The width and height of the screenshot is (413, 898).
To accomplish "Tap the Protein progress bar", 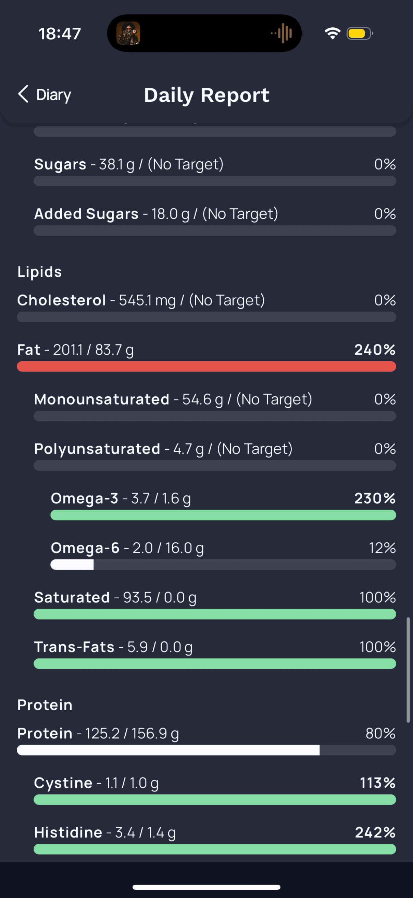I will [x=206, y=750].
